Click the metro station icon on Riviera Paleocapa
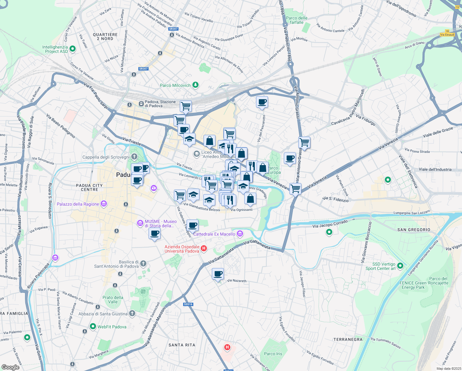Viewport: 462px width, 371px height. tap(55, 258)
